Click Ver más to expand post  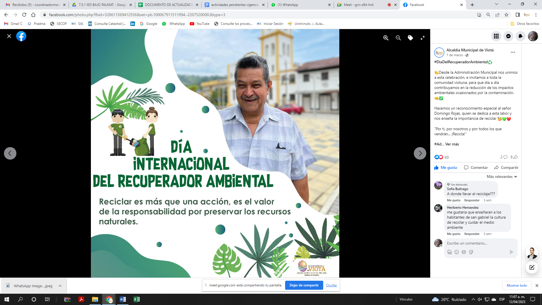[452, 144]
